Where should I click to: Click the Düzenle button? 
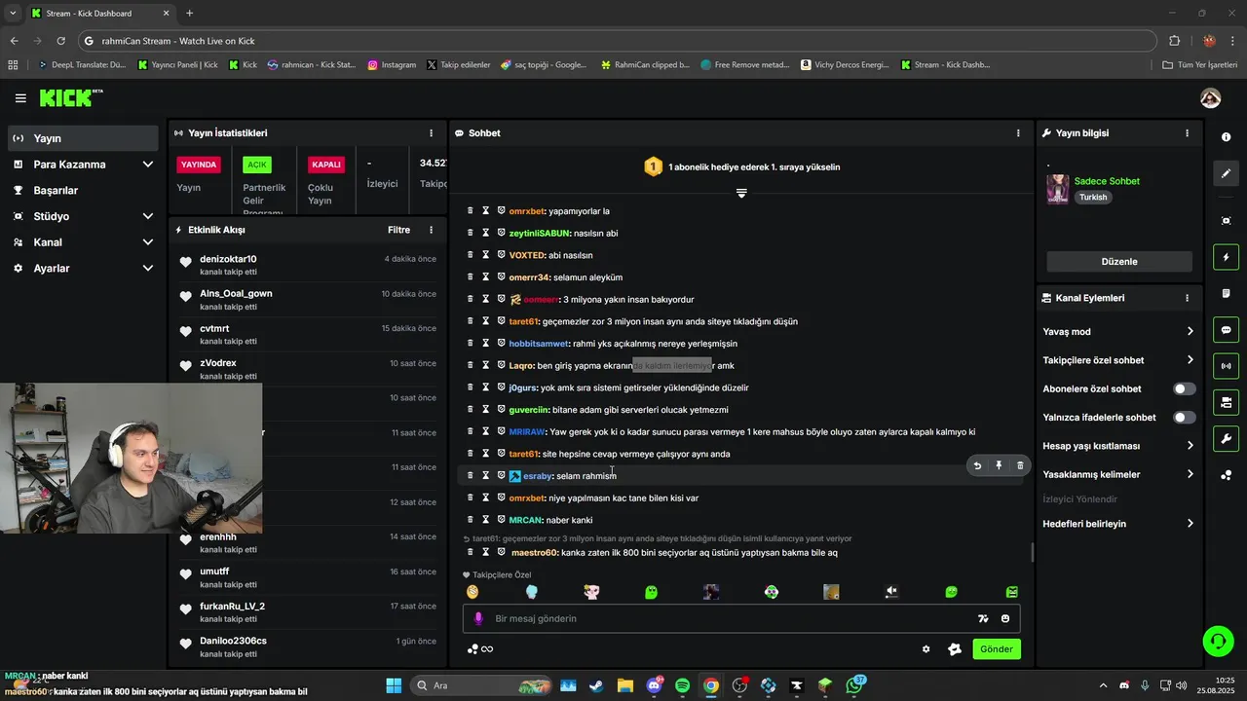point(1119,262)
